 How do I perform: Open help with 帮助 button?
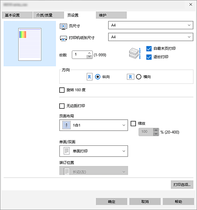pos(178,202)
